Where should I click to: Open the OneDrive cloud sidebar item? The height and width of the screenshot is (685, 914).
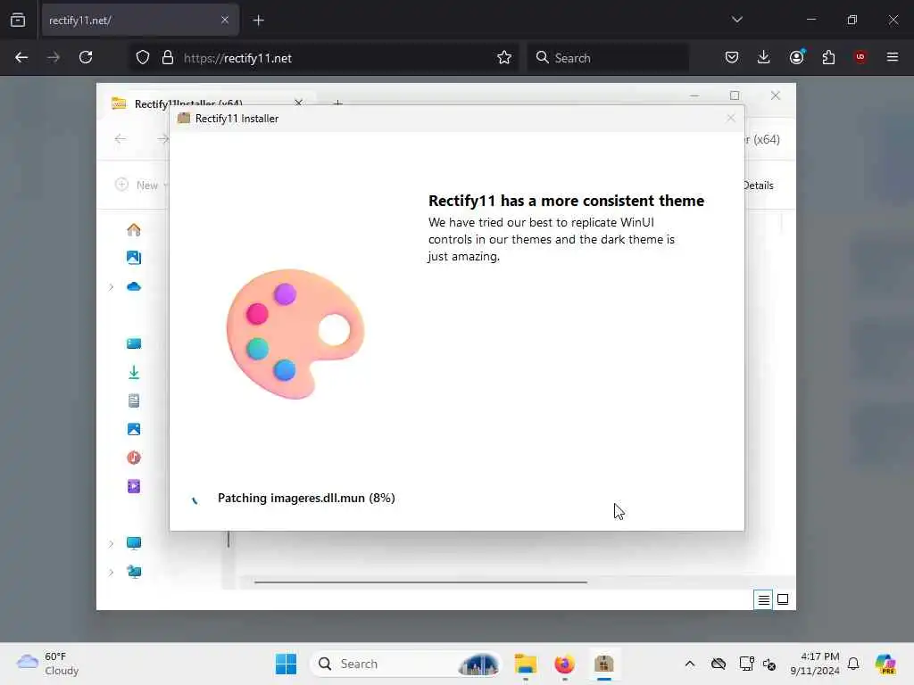coord(134,286)
